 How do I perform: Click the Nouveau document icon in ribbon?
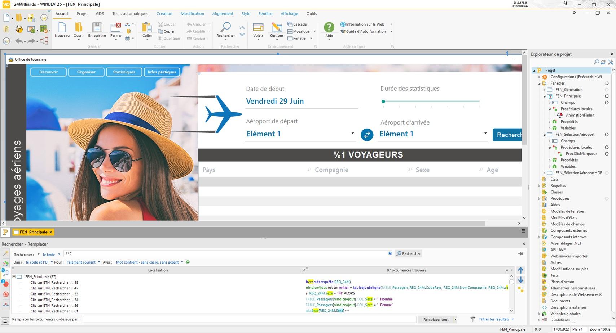coord(62,27)
